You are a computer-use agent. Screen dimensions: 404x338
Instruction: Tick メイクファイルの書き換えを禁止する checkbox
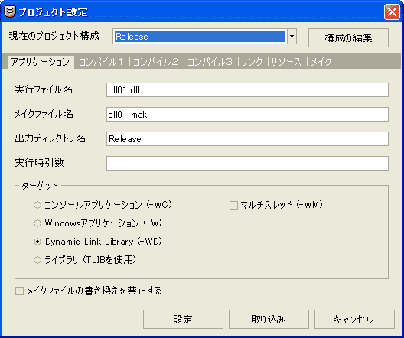pos(19,291)
